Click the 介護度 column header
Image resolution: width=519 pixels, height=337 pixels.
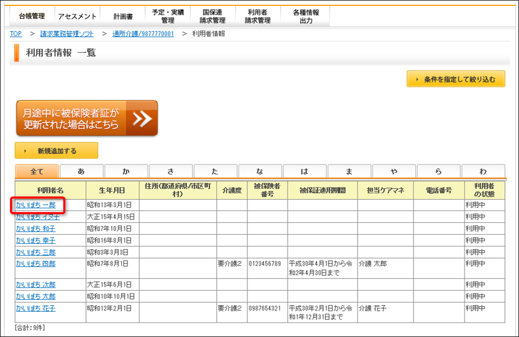232,190
